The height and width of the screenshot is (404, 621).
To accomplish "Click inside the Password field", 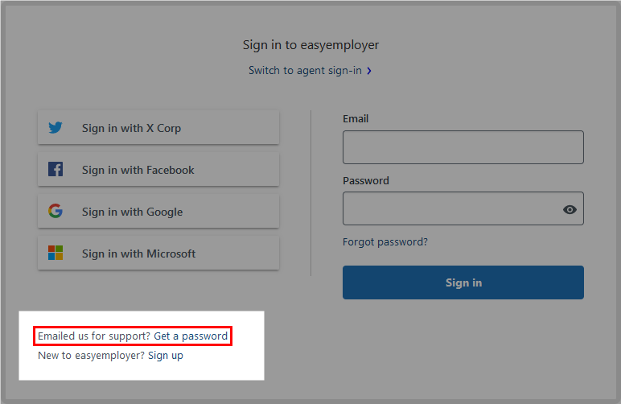I will 451,208.
